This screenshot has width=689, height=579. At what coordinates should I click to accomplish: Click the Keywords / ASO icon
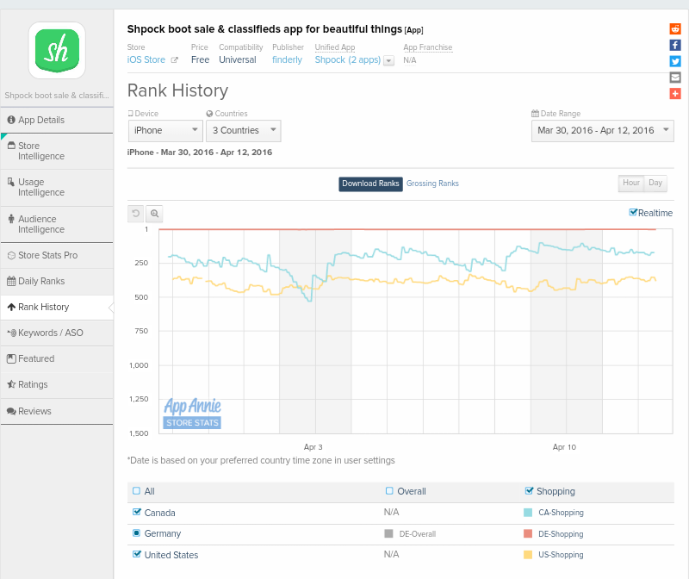[x=12, y=333]
